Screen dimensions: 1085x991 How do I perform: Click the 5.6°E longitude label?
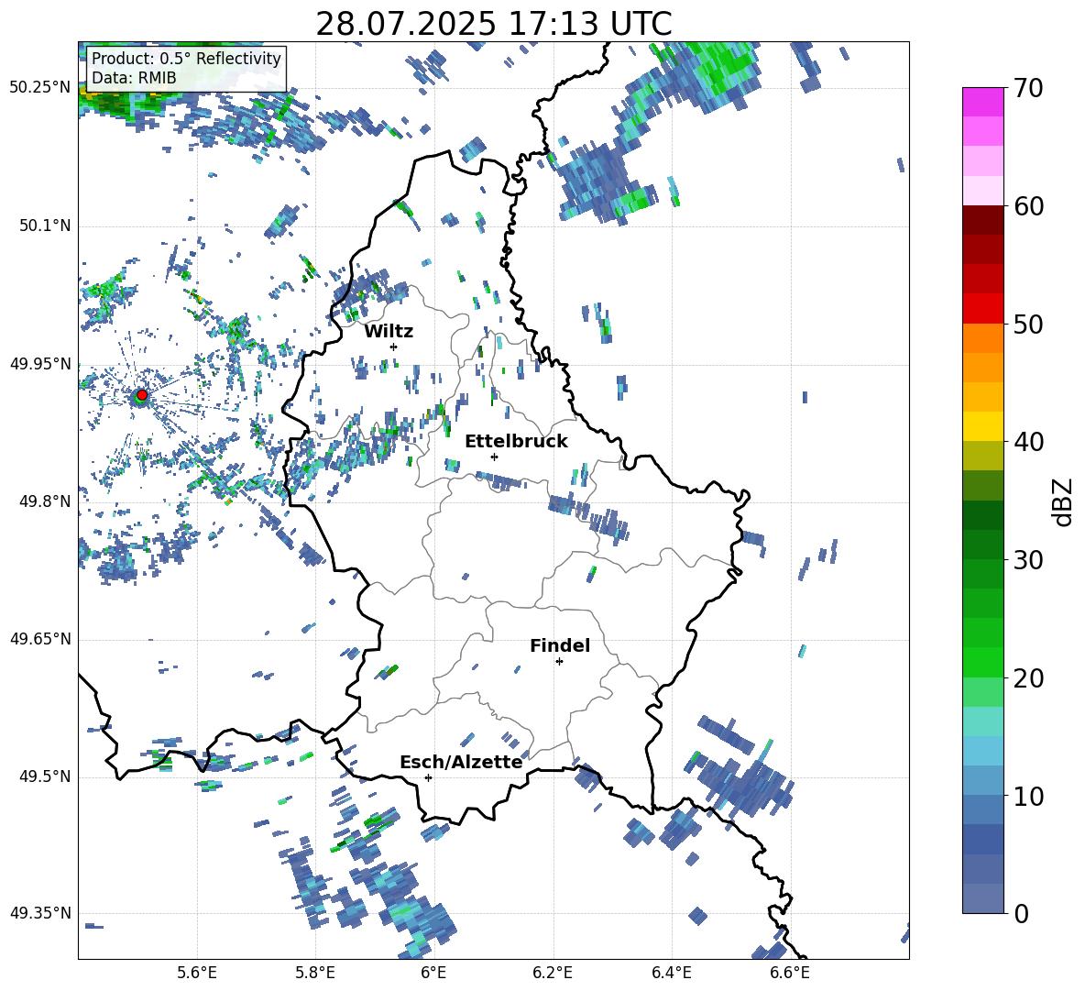coord(197,973)
